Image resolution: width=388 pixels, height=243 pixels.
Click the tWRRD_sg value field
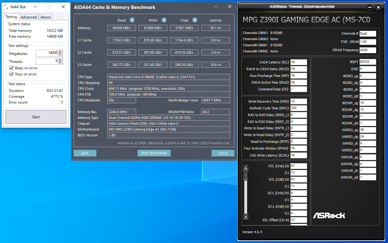[x=368, y=130]
